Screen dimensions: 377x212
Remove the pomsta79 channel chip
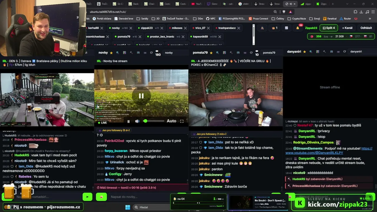pyautogui.click(x=140, y=37)
